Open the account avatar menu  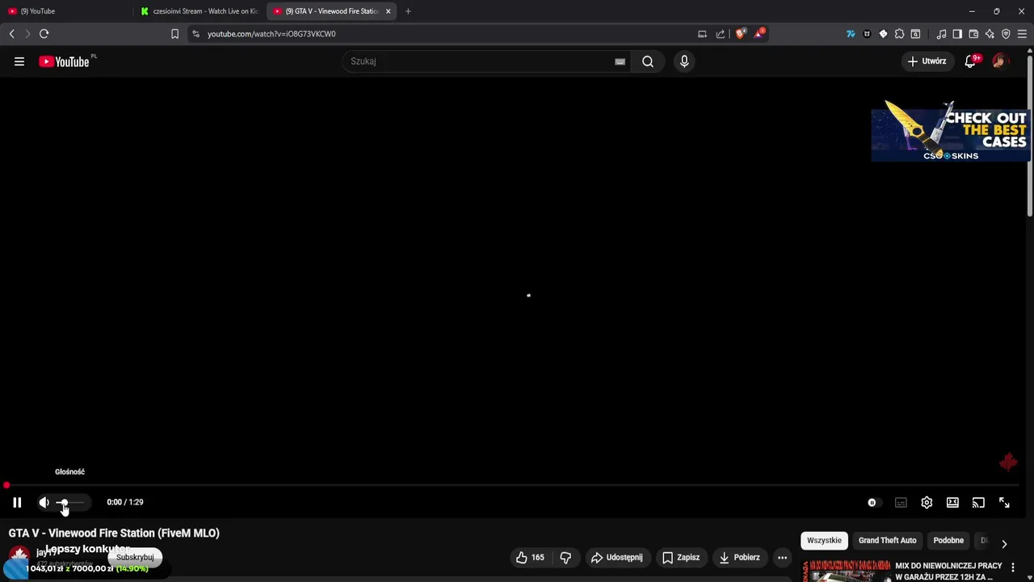click(1000, 61)
